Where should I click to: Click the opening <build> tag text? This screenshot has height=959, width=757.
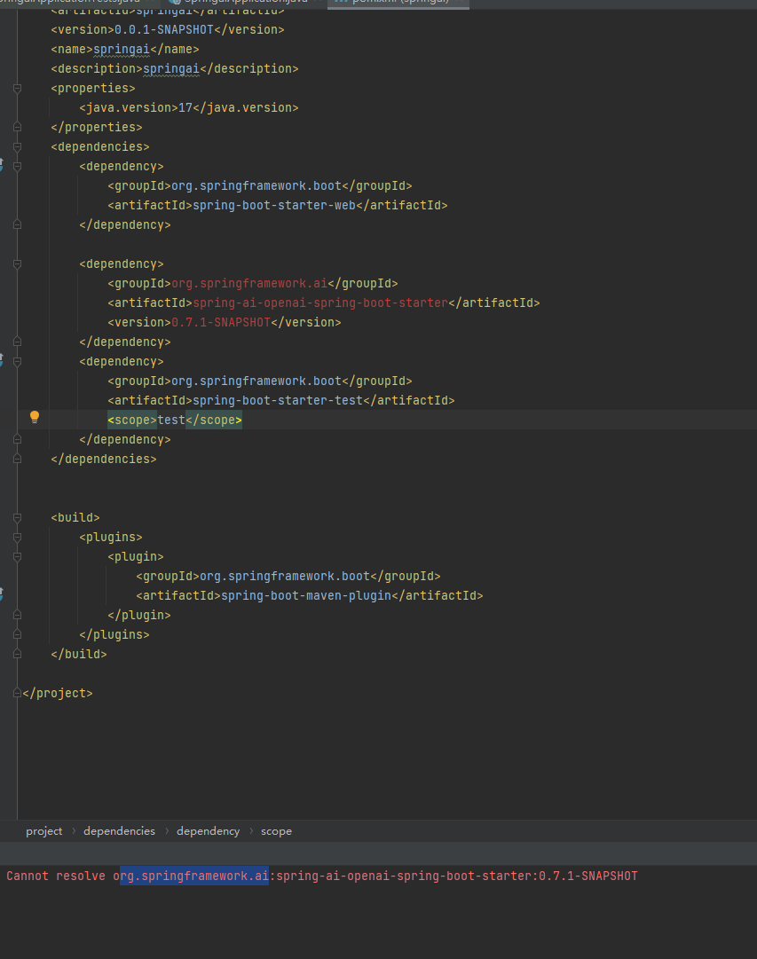pyautogui.click(x=75, y=517)
